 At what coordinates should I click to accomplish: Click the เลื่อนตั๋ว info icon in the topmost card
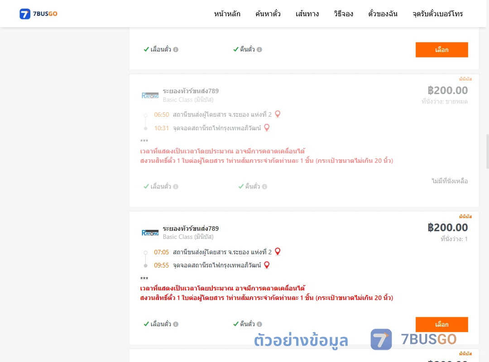176,50
